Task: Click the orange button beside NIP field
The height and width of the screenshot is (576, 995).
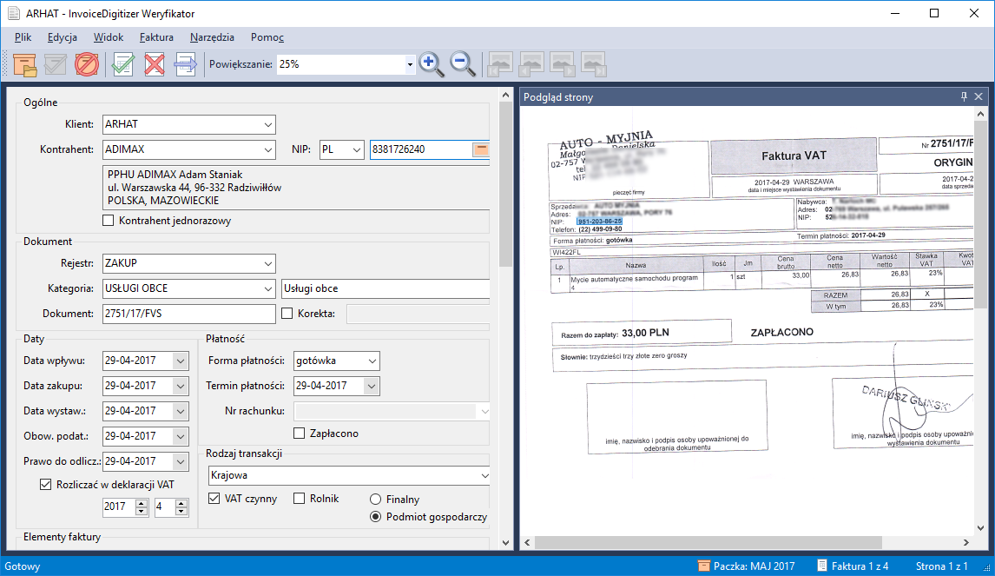Action: (480, 149)
